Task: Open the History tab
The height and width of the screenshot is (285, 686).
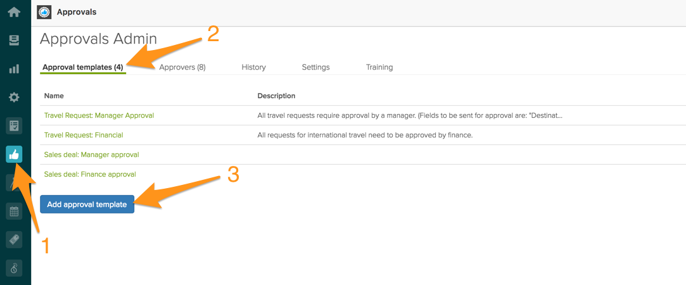Action: pyautogui.click(x=254, y=67)
